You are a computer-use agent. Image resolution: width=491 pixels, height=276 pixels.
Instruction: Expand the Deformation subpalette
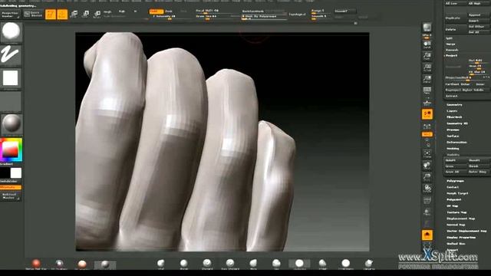point(456,142)
